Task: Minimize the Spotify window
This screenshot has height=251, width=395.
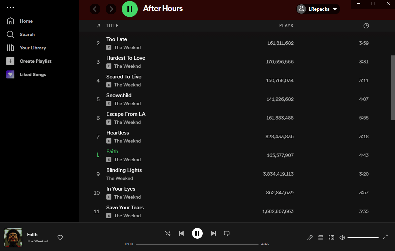Action: (359, 4)
